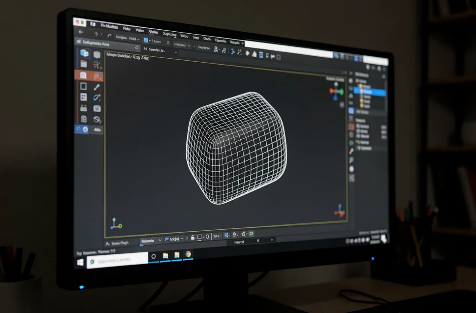This screenshot has width=476, height=313.
Task: Open the 'WBoo' menu in menu bar
Action: pyautogui.click(x=184, y=36)
